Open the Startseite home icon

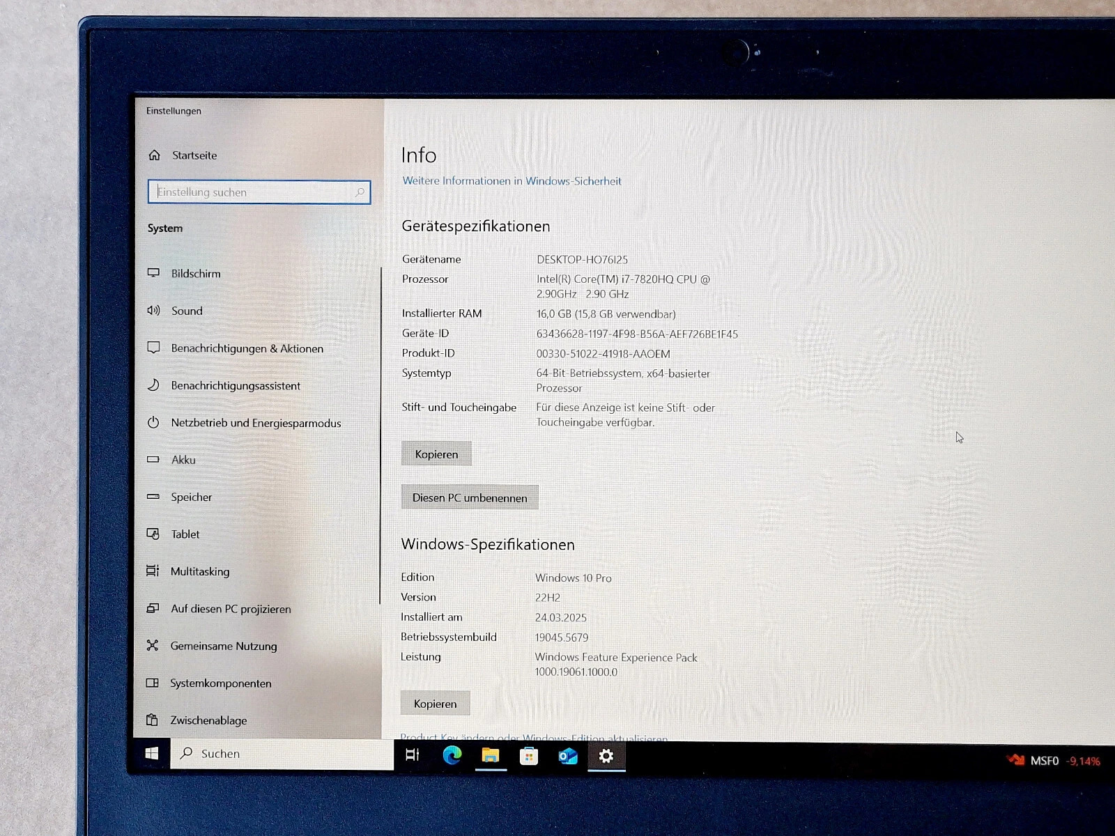pos(155,155)
